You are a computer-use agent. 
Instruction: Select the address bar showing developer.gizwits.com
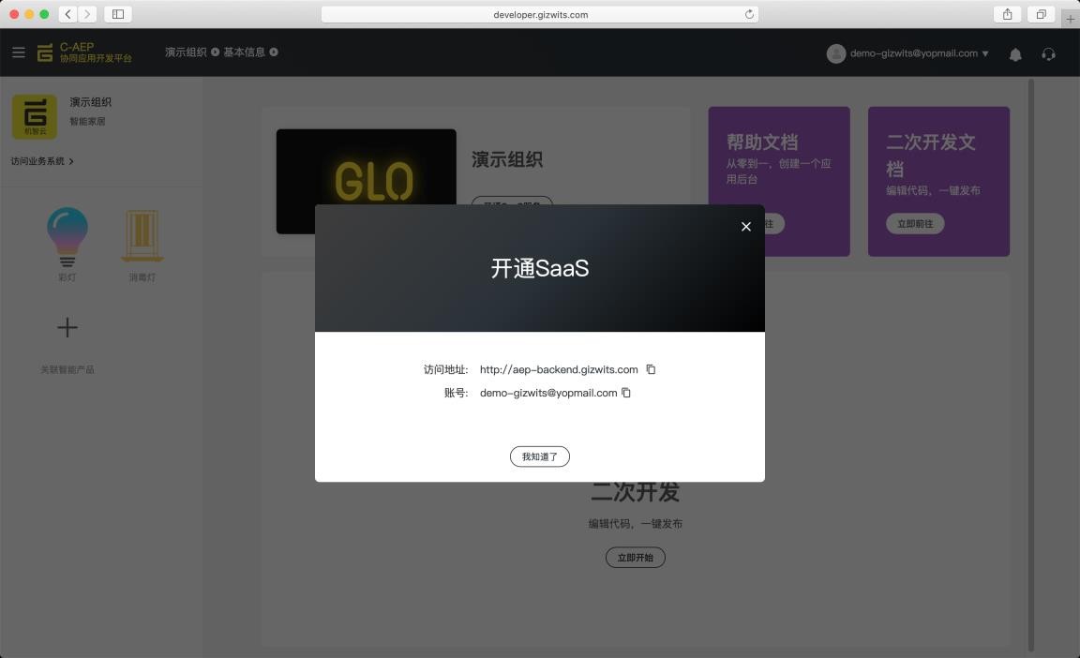(x=539, y=14)
